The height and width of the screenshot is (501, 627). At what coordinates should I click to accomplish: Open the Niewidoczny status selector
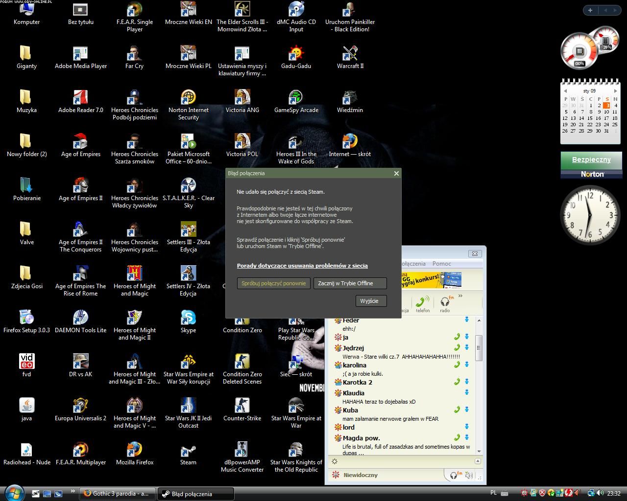point(360,475)
